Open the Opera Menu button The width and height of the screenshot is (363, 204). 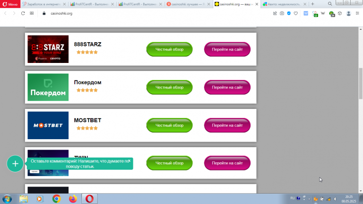pos(10,4)
